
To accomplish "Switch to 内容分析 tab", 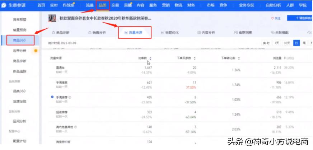I will (x=206, y=33).
